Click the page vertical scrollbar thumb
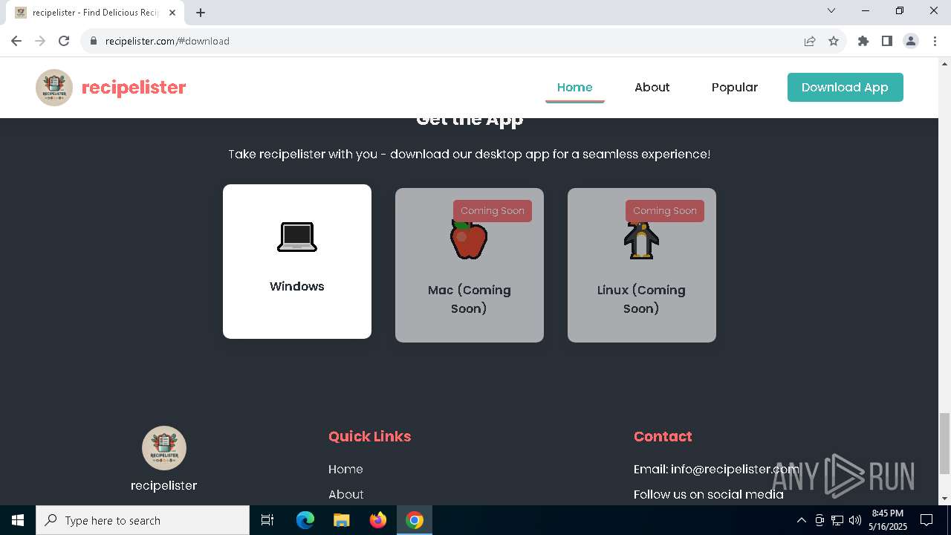 (944, 443)
